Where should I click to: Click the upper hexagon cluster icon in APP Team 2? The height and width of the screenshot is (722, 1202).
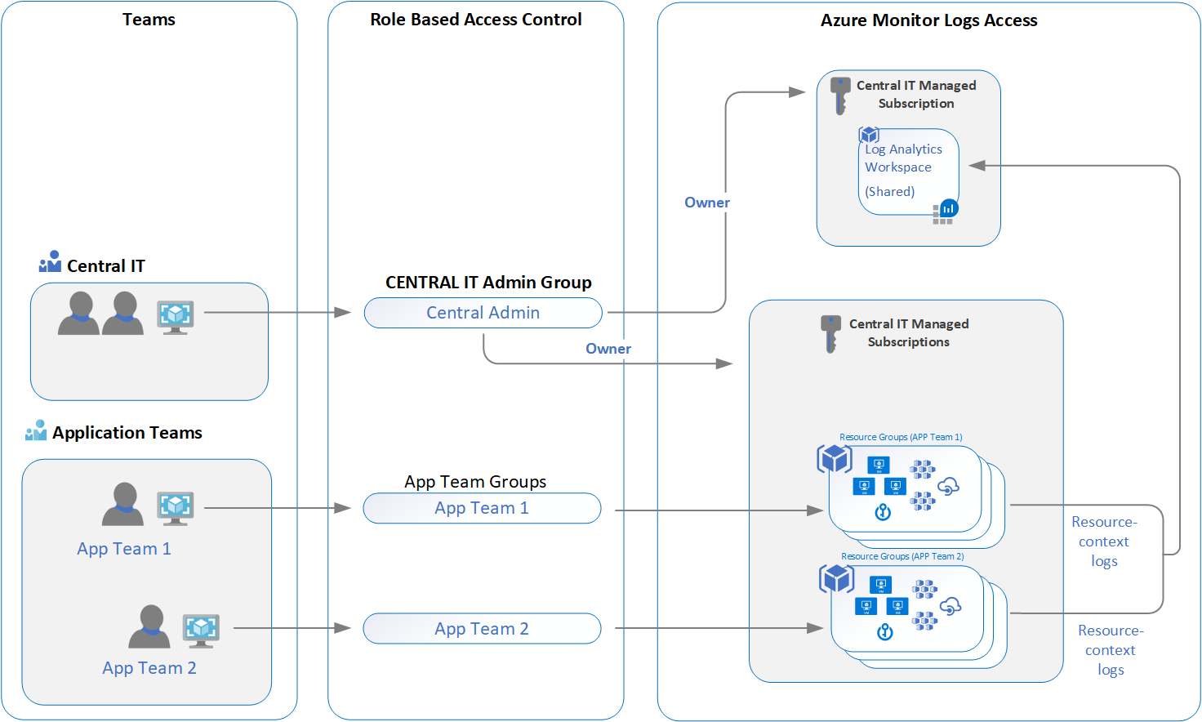[x=925, y=589]
